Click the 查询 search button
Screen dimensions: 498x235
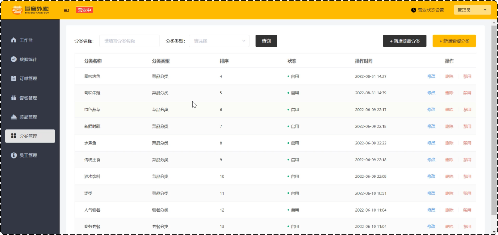coord(266,41)
